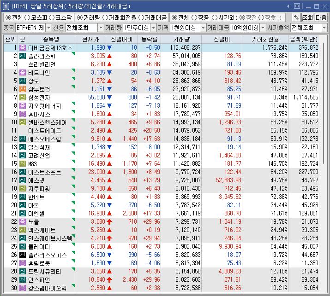The width and height of the screenshot is (330, 296).
Task: Select the 쓰리빌리언 stock row name
Action: tap(42, 64)
